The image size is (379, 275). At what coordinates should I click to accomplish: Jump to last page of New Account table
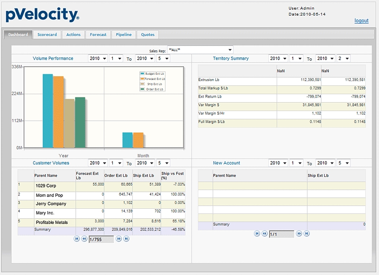[x=307, y=233]
